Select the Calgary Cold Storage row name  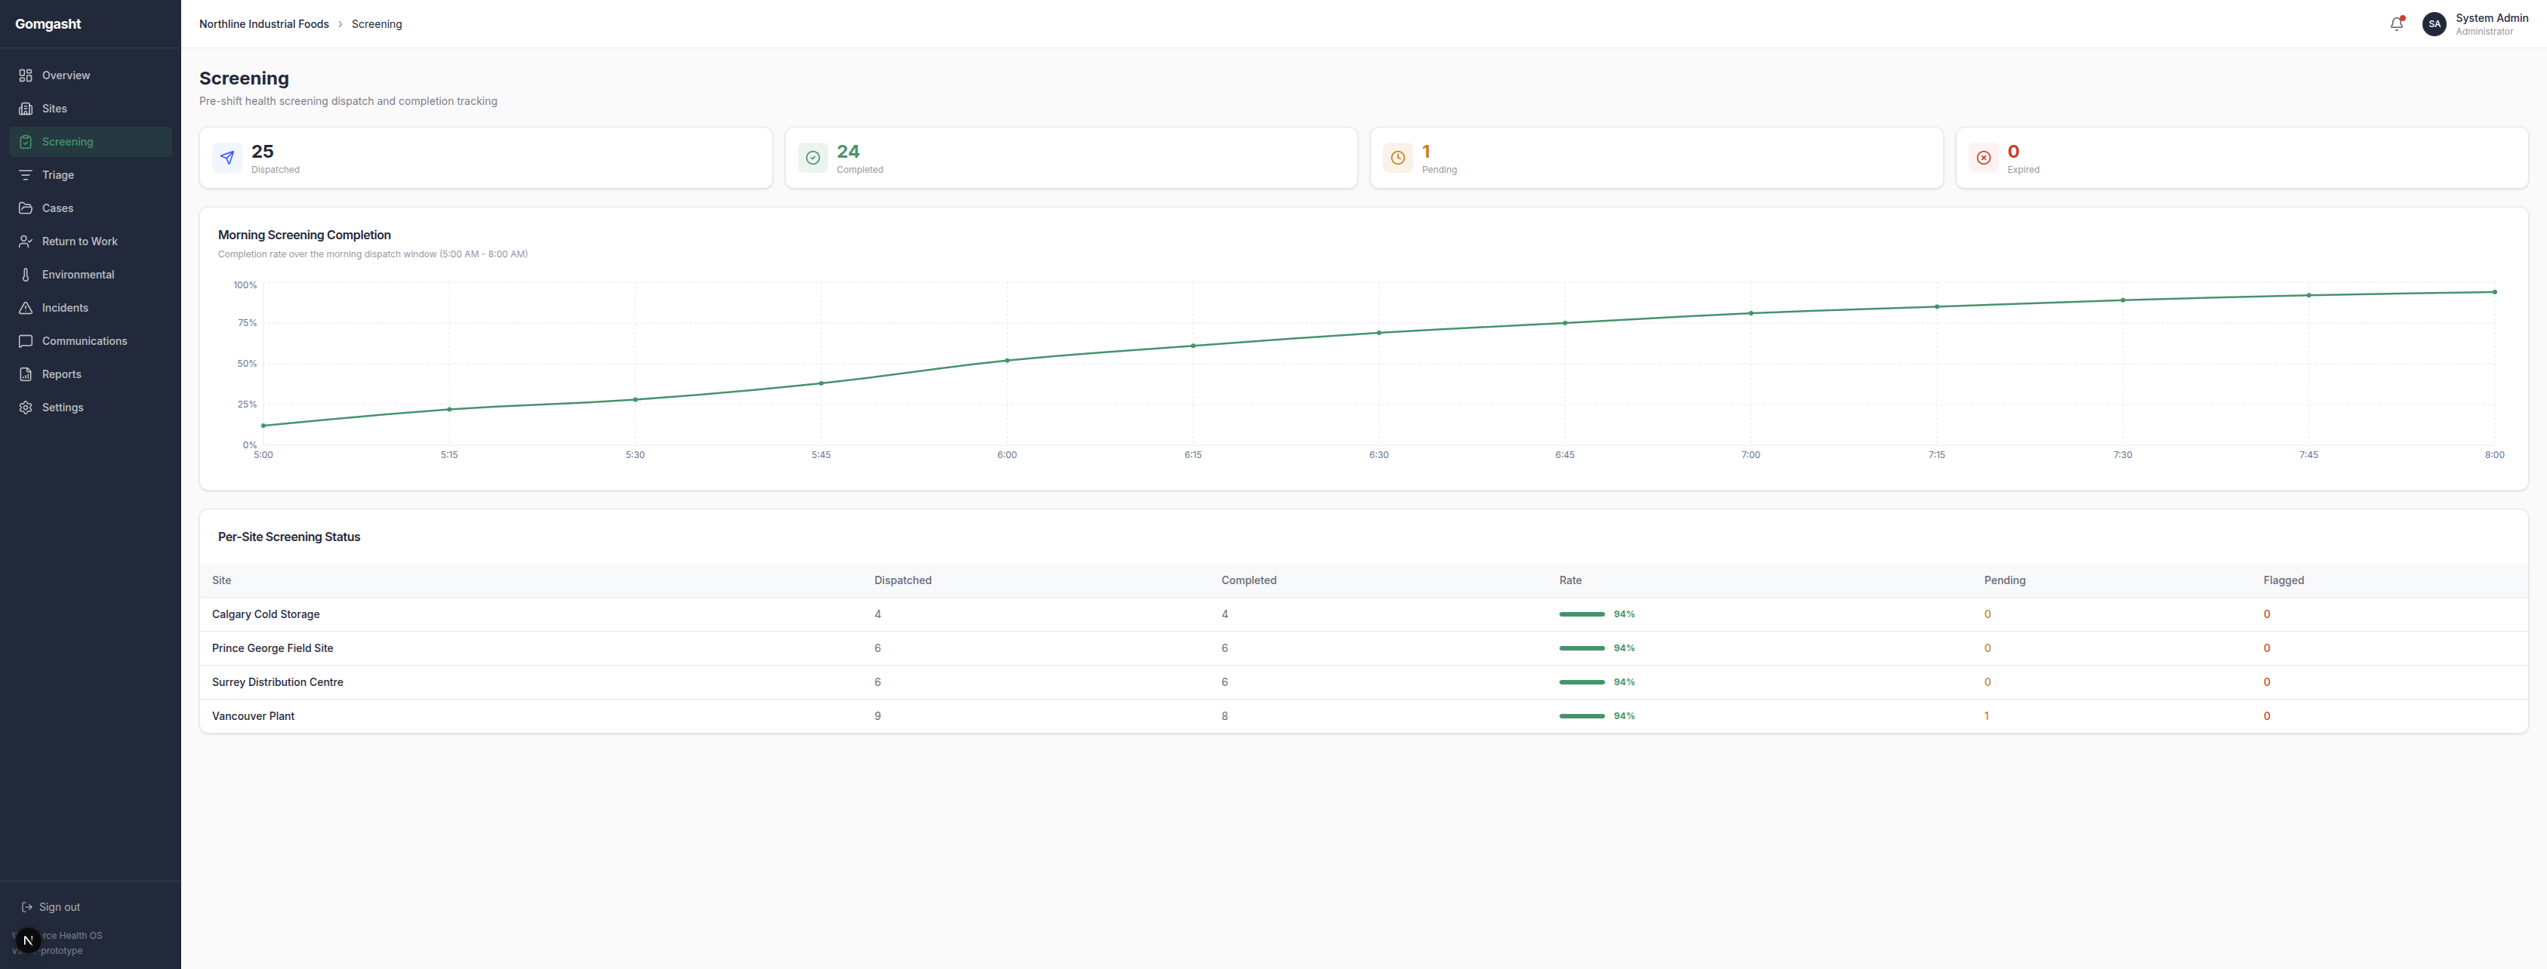(266, 614)
